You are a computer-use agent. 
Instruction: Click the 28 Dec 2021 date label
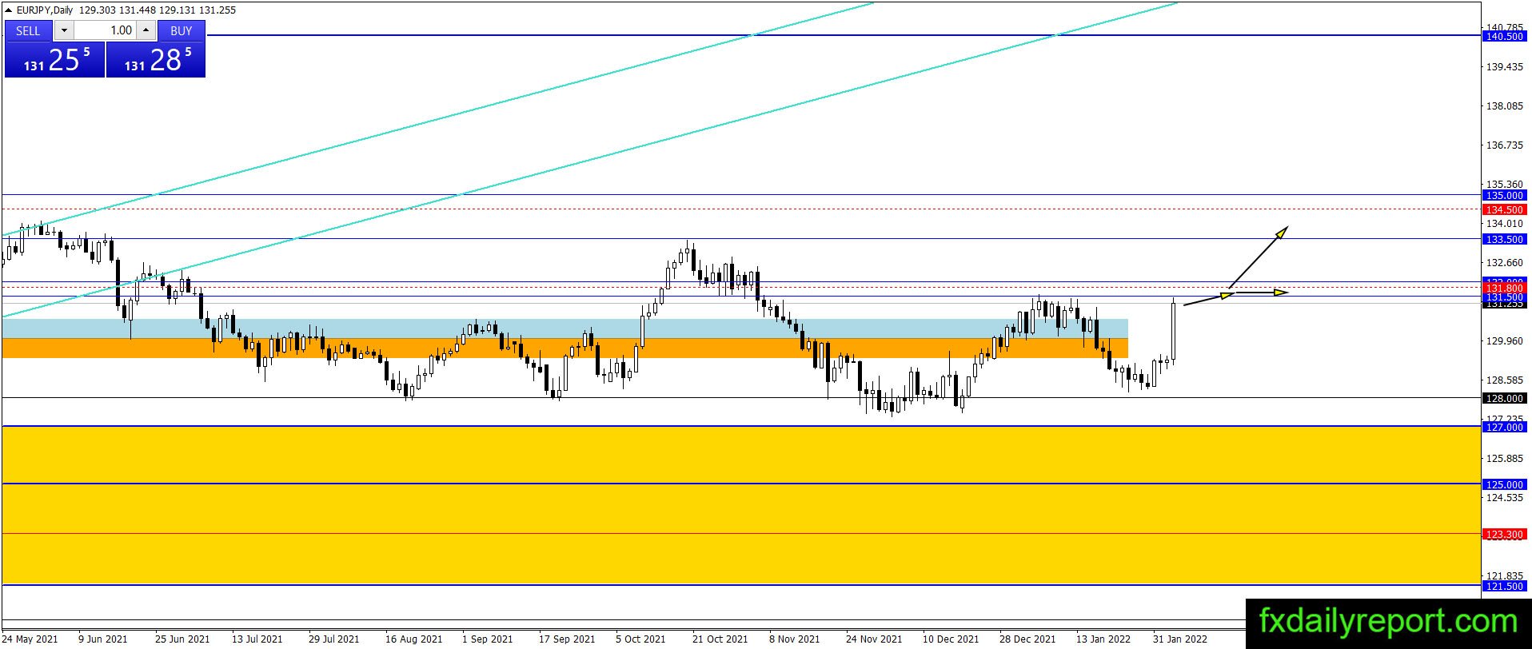pyautogui.click(x=1027, y=639)
